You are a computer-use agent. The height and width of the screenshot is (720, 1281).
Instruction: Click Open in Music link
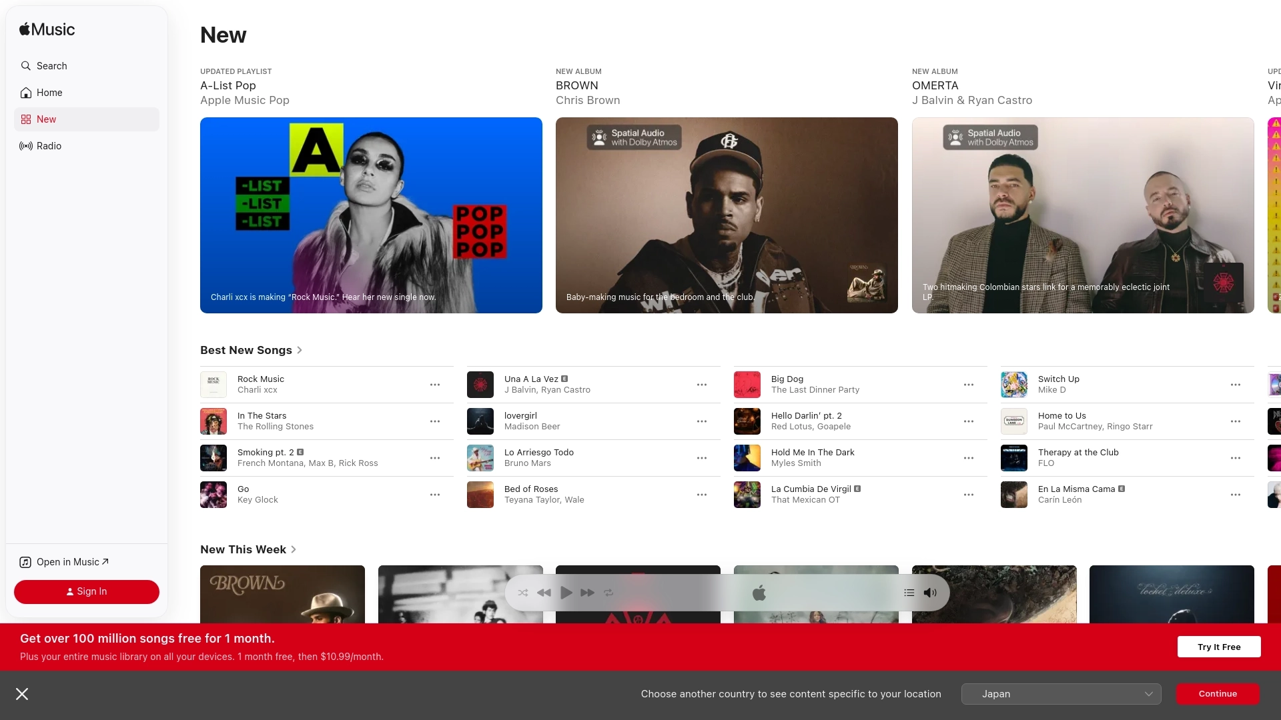click(x=64, y=562)
